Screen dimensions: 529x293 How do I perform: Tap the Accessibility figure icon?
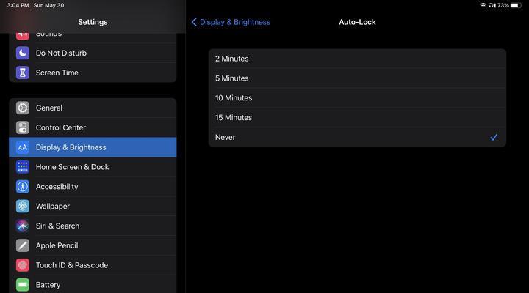coord(23,186)
